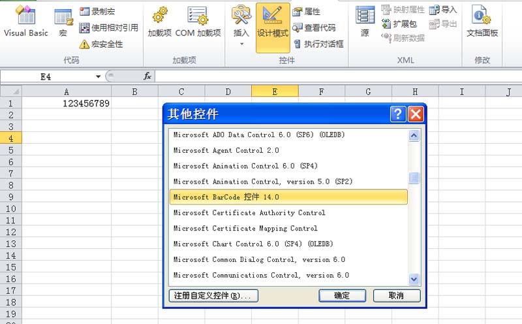Screen dimensions: 522x324
Task: Cancel with the 取消 button
Action: coord(397,296)
